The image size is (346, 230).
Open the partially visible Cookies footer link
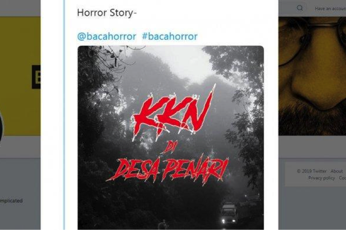[342, 178]
